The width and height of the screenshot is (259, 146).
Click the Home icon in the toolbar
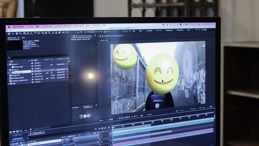9,34
